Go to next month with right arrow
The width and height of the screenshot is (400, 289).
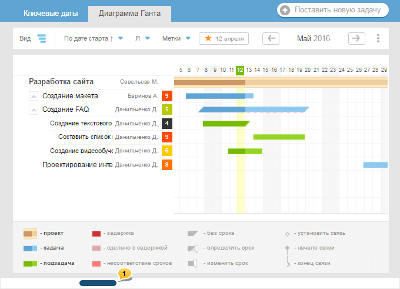click(356, 39)
